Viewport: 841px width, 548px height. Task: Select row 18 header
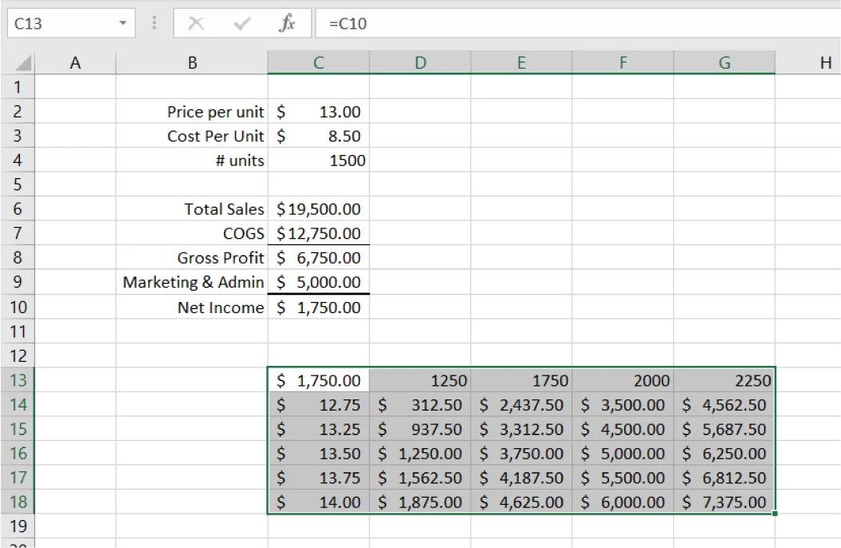point(18,502)
